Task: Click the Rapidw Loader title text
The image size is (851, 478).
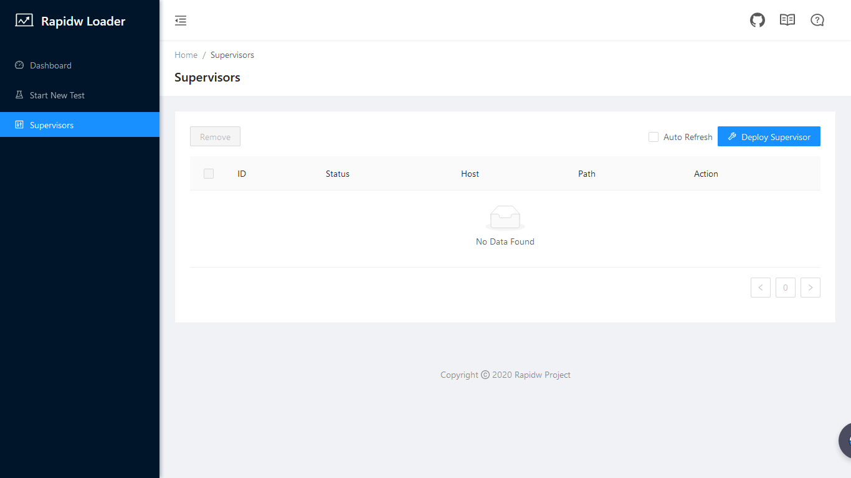Action: click(83, 21)
